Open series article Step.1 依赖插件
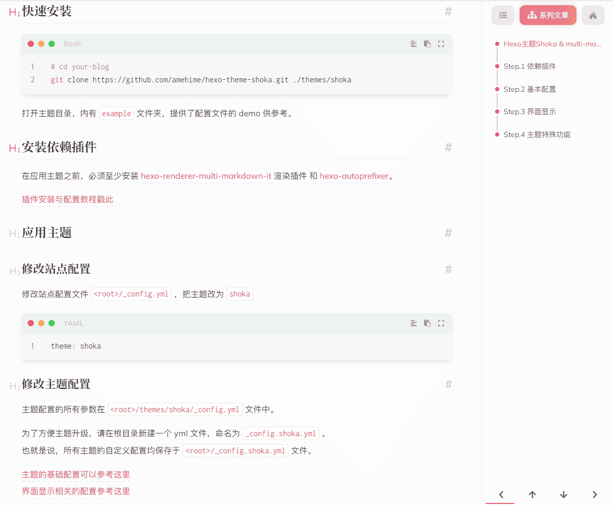 pyautogui.click(x=530, y=66)
